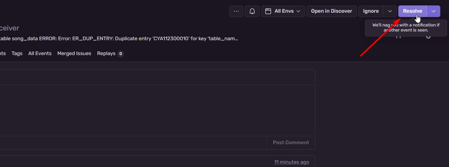
Task: Go to the Merged Issues tab
Action: (x=74, y=54)
